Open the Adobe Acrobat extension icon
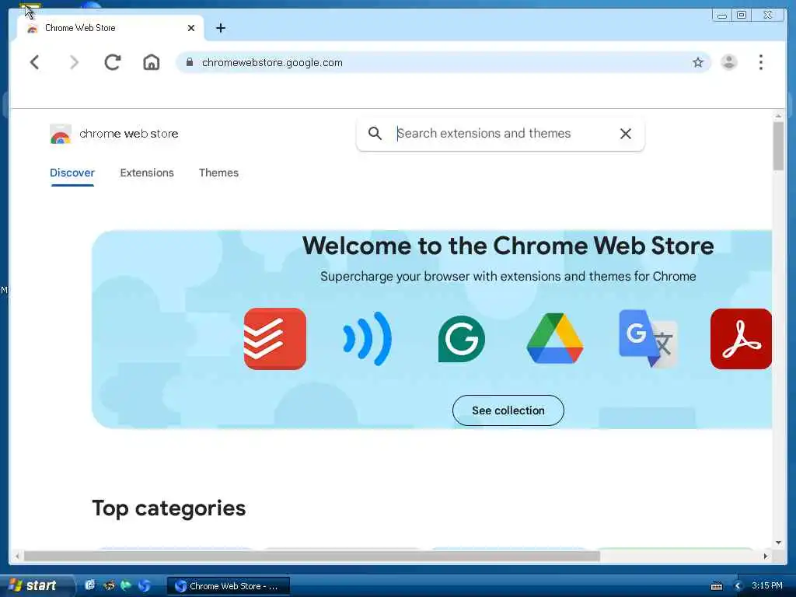The image size is (796, 597). pyautogui.click(x=741, y=339)
